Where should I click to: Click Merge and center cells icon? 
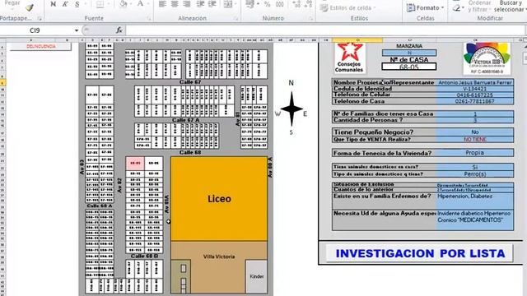(x=227, y=4)
